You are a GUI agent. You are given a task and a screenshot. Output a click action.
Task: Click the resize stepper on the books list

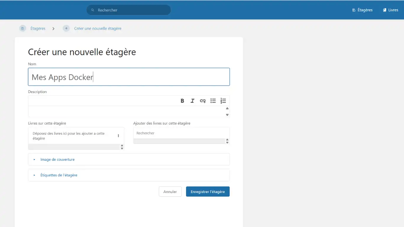pos(122,147)
